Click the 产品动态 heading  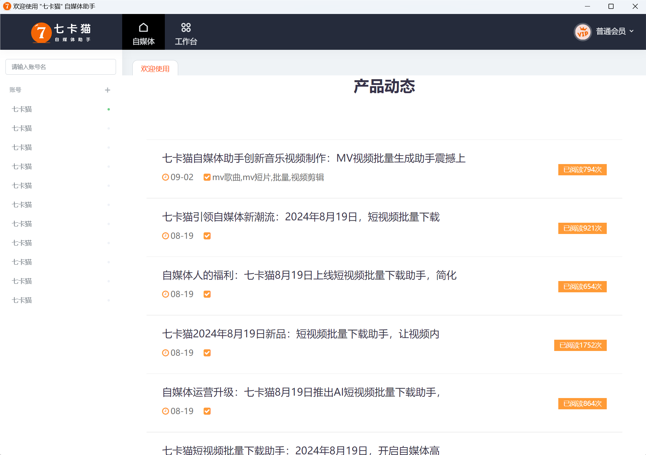coord(384,86)
